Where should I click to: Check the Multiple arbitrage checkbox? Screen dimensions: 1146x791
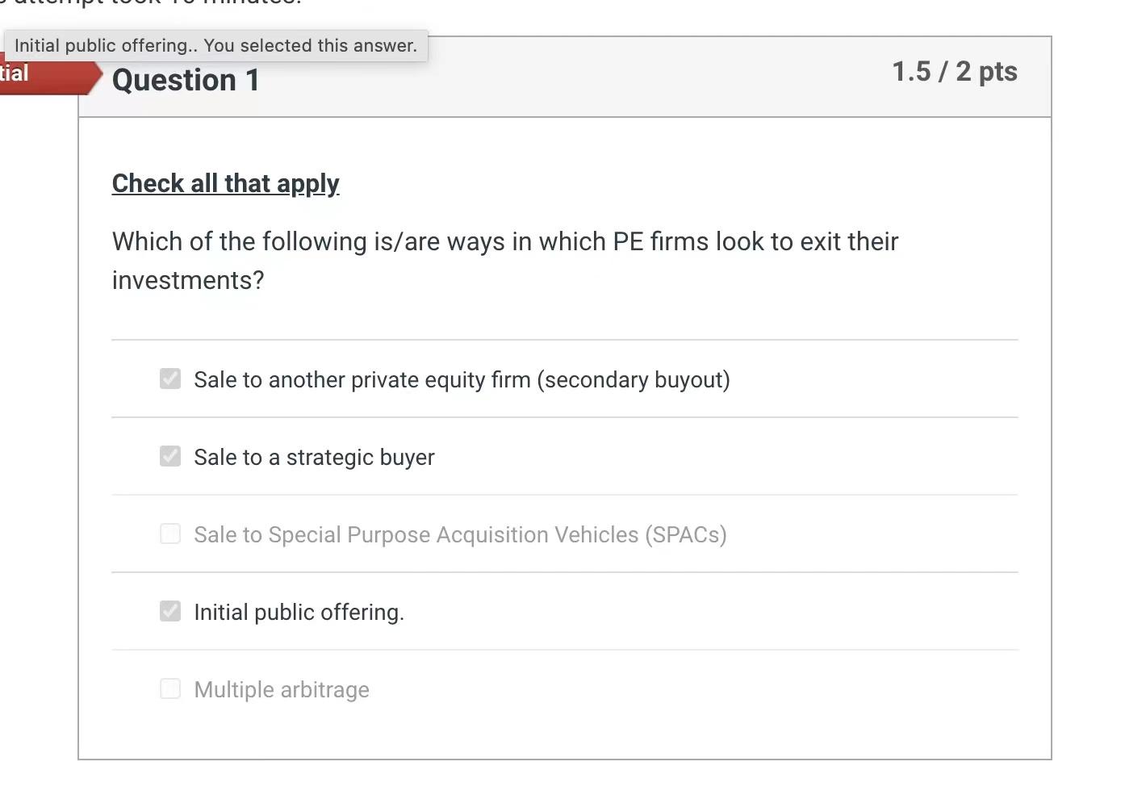pos(169,688)
